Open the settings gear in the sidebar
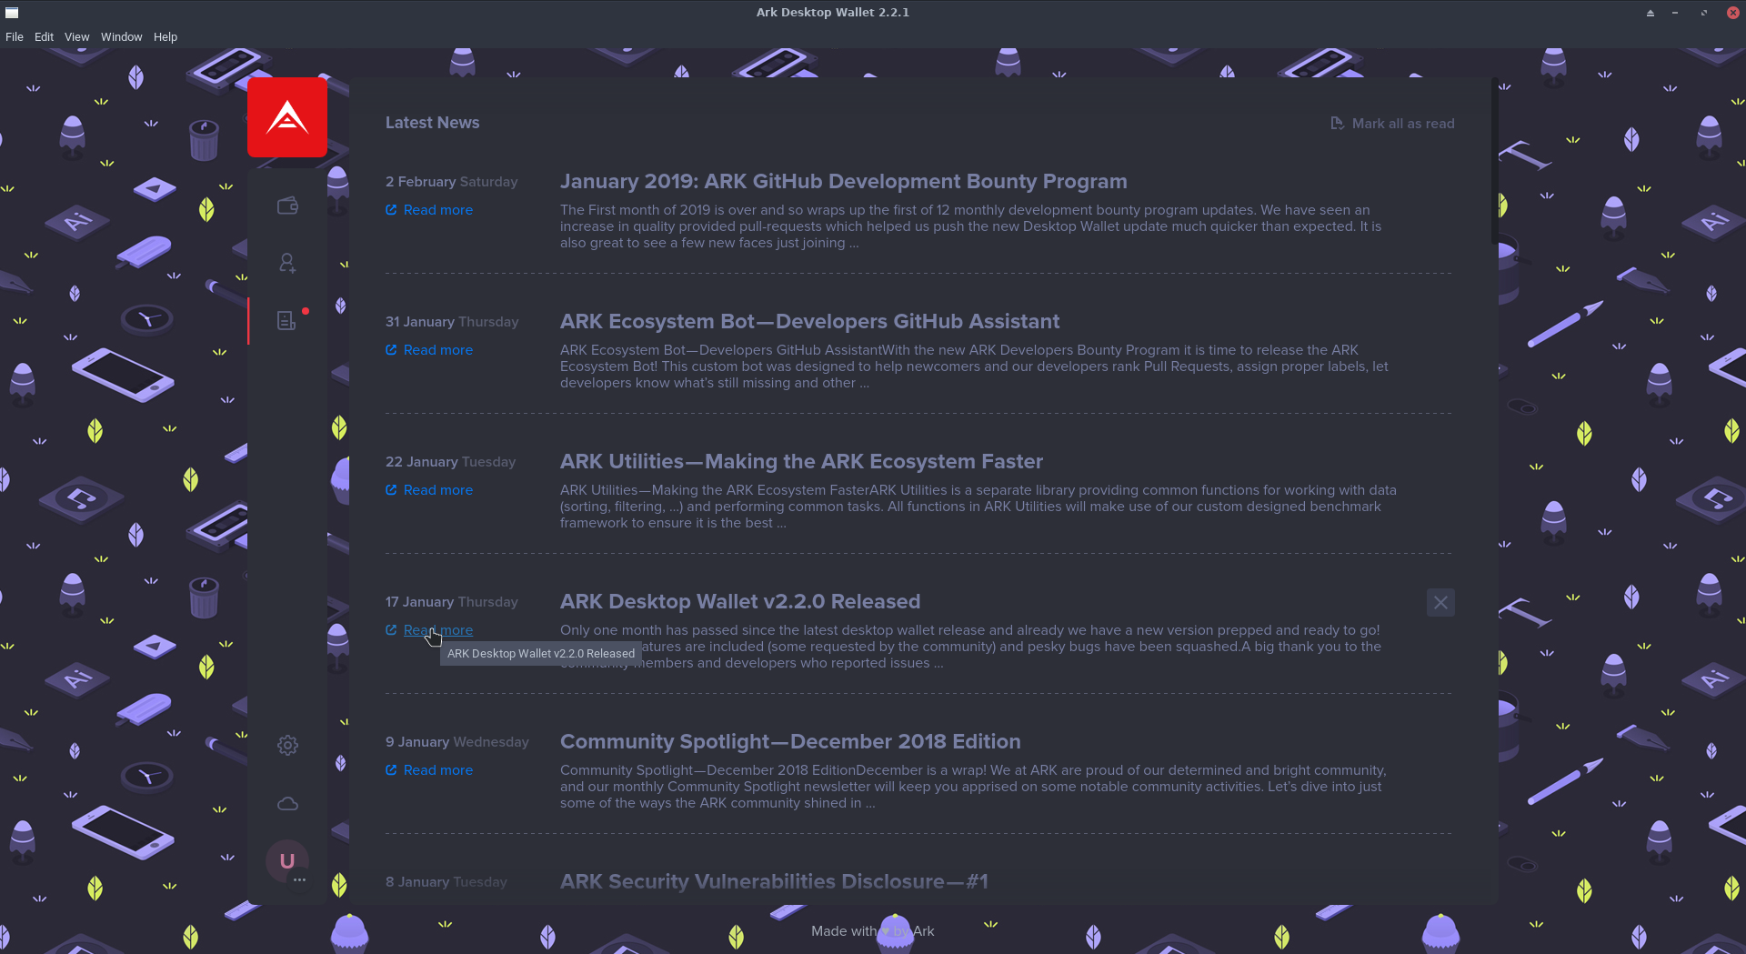The height and width of the screenshot is (954, 1746). (x=286, y=745)
